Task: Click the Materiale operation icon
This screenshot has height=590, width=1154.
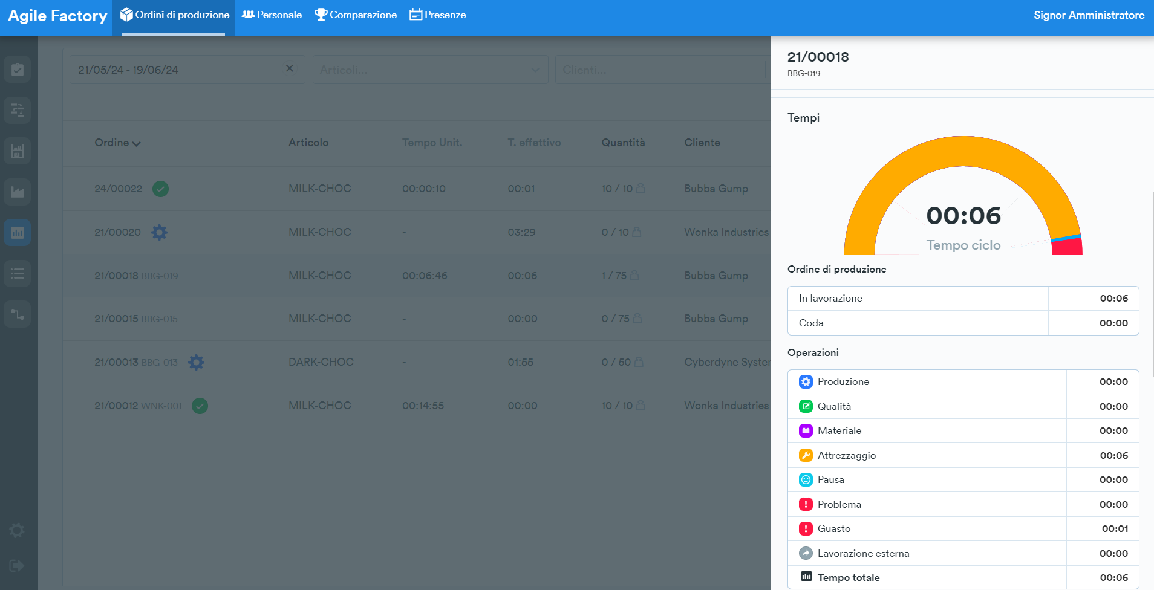Action: click(806, 430)
